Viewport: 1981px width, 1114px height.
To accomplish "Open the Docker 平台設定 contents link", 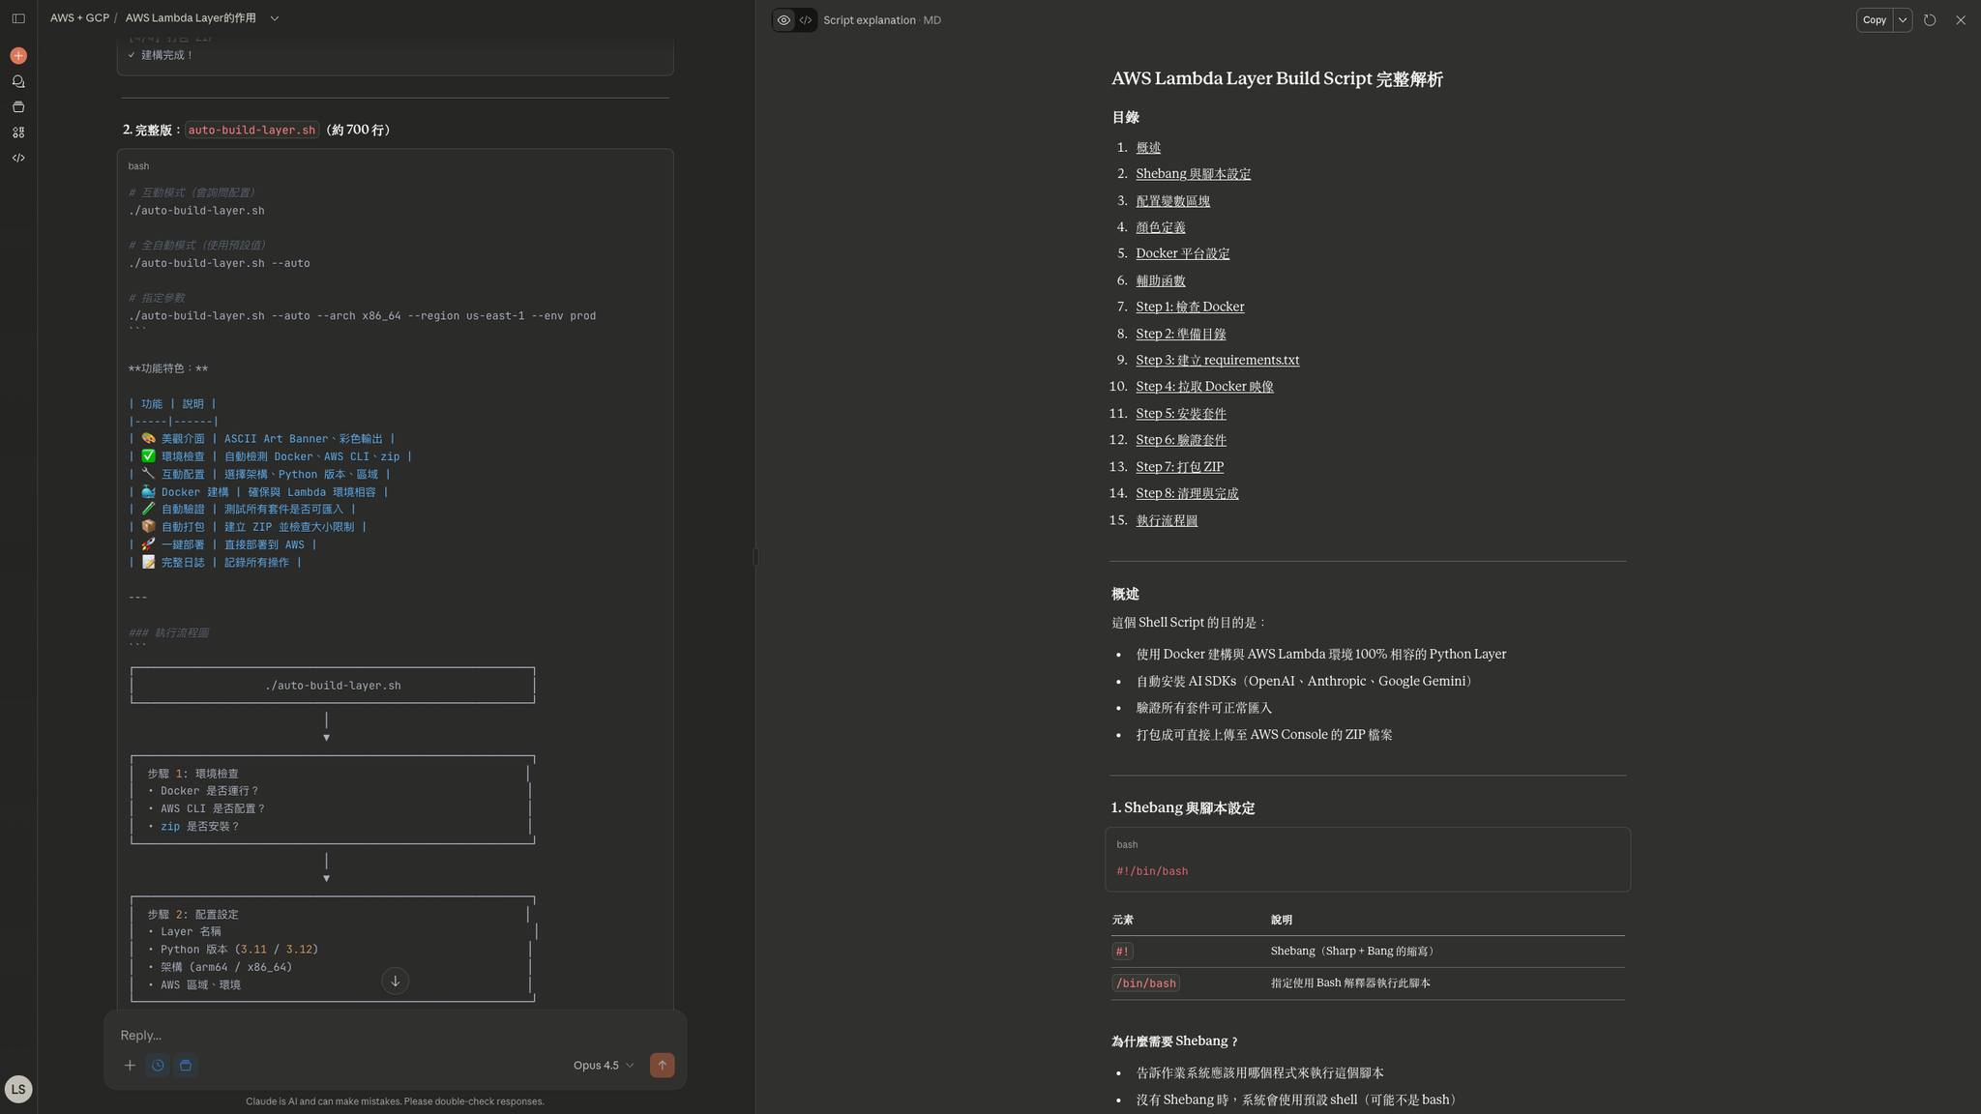I will [x=1182, y=253].
